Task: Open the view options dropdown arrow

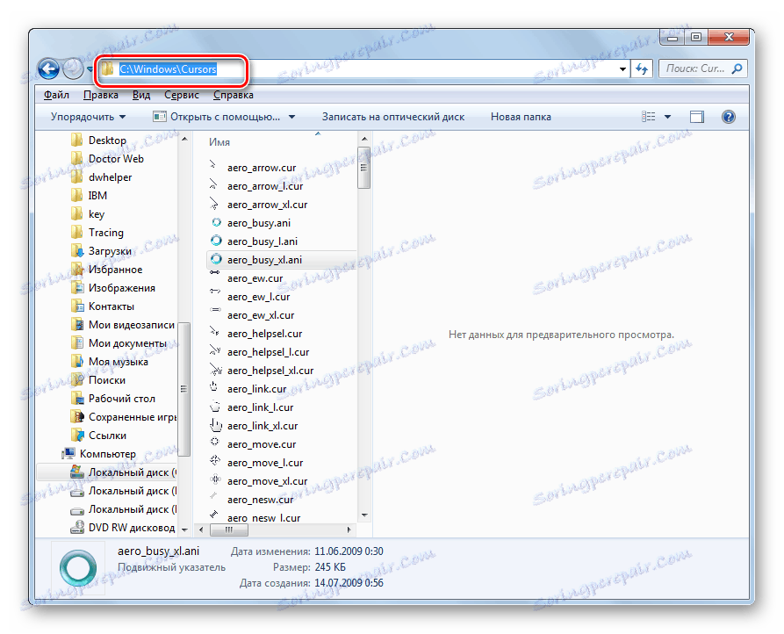Action: [x=667, y=117]
